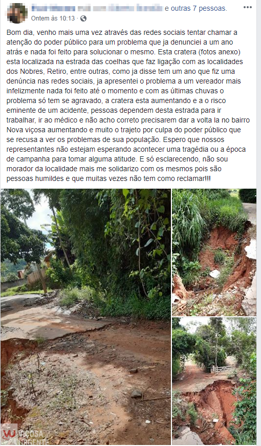
Task: Click the first blurred author name
Action: point(53,8)
